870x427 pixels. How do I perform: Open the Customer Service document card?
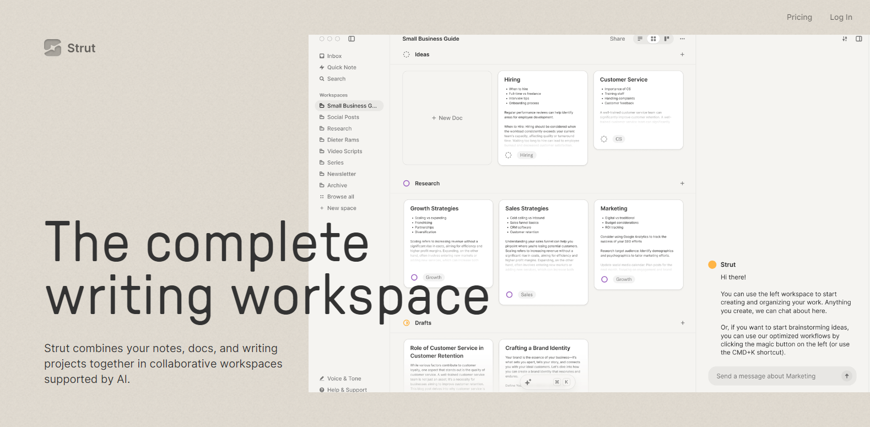(638, 110)
